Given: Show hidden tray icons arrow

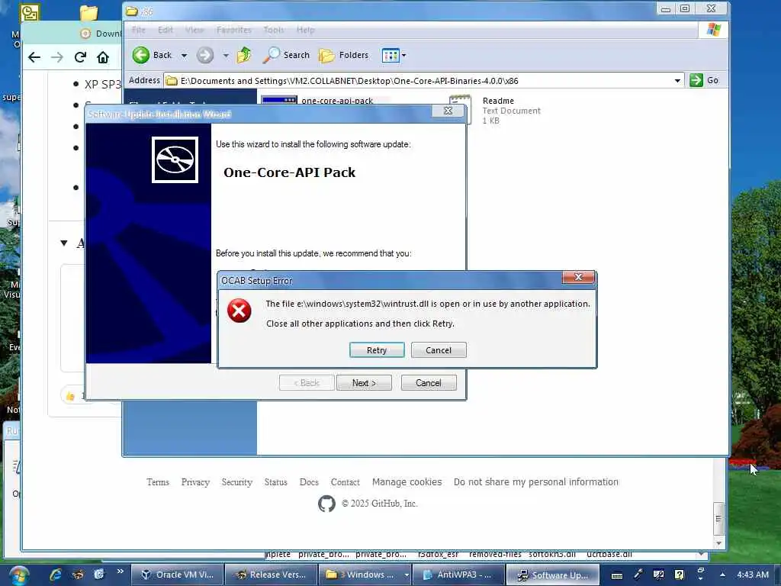Looking at the screenshot, I should tap(722, 575).
